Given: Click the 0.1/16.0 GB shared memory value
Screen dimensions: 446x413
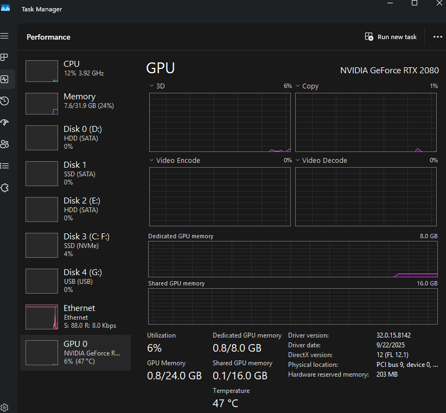Looking at the screenshot, I should [x=240, y=376].
